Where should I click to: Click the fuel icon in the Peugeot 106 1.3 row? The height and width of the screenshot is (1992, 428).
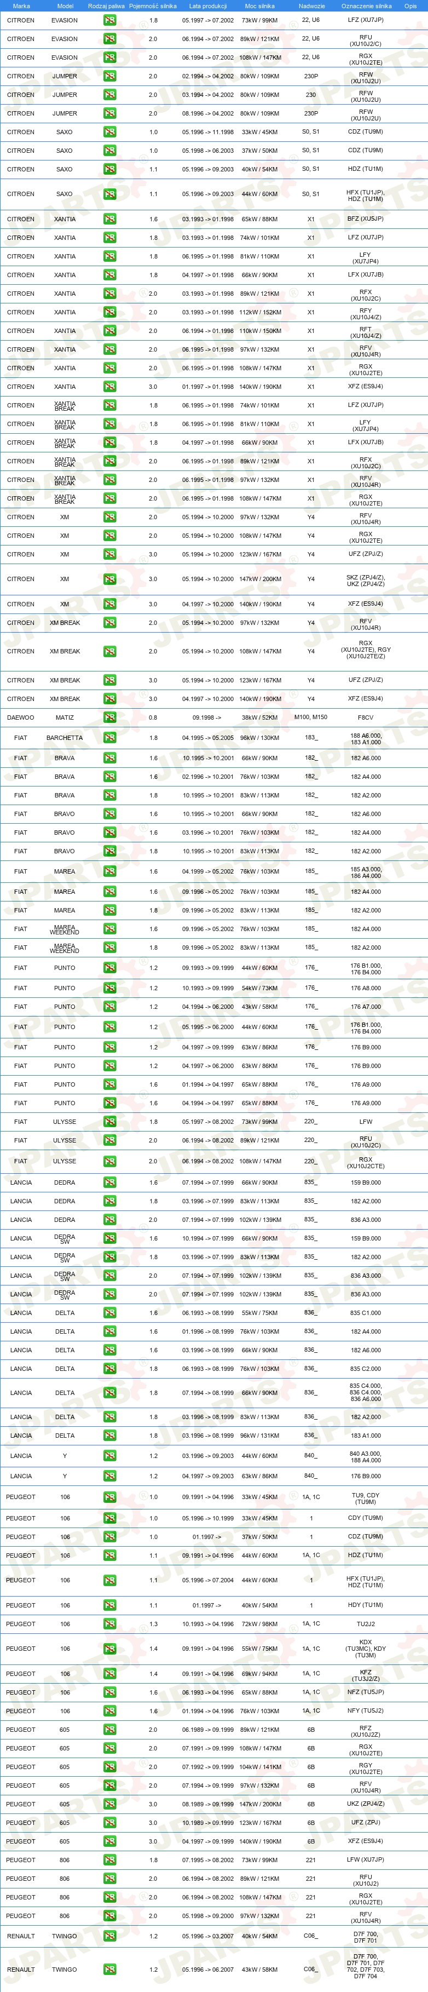click(x=109, y=1624)
